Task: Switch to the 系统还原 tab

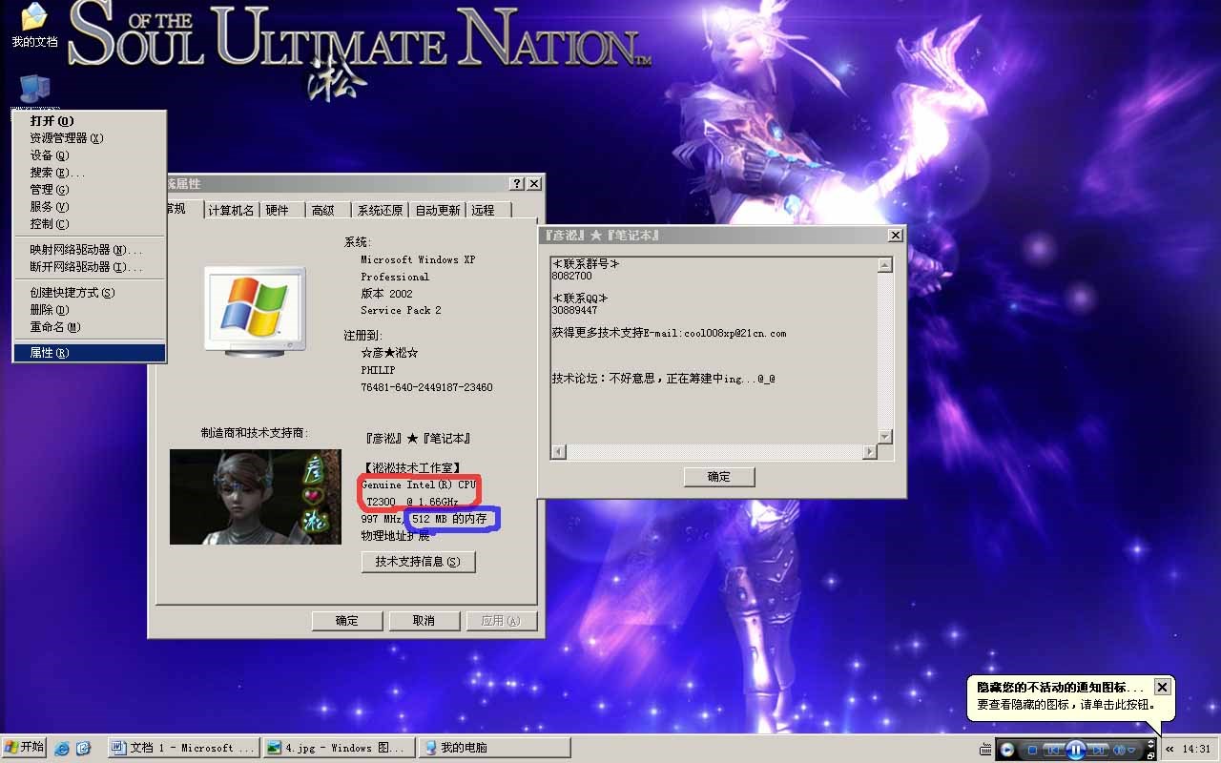Action: 380,211
